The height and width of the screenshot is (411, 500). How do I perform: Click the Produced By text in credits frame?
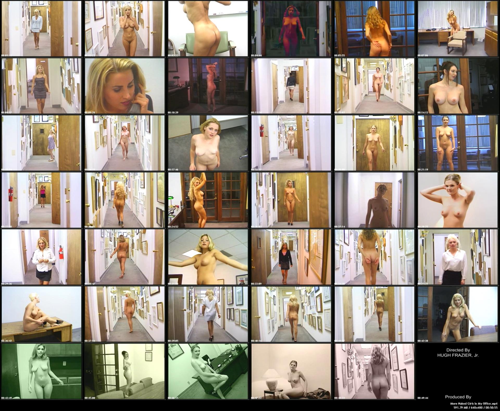(458, 397)
